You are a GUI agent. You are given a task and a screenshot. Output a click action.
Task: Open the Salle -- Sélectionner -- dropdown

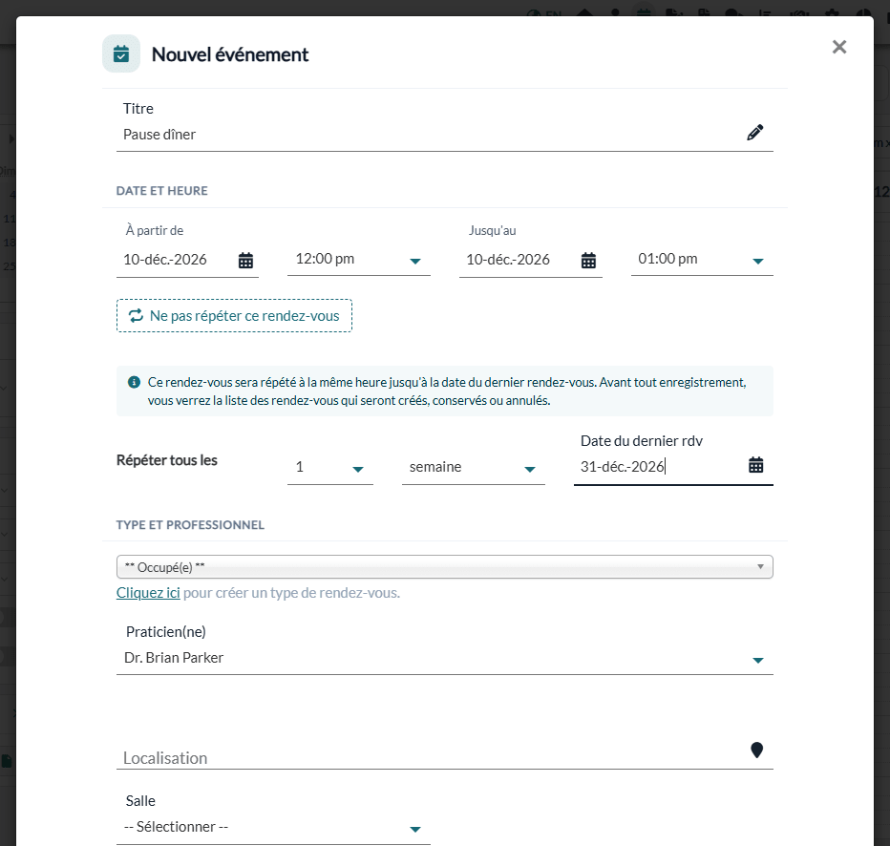pyautogui.click(x=273, y=827)
